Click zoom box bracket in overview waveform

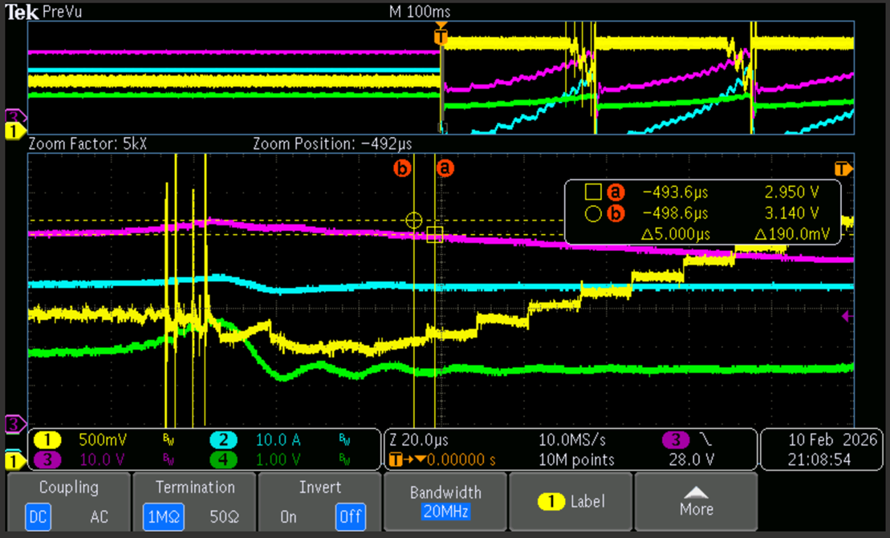click(443, 128)
